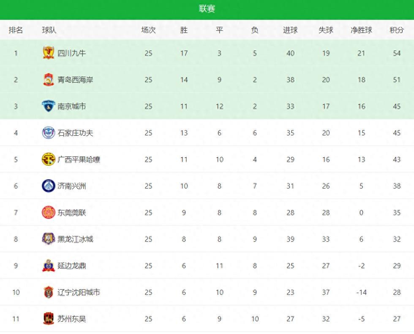Open the 石家庄功夫 team name link
The height and width of the screenshot is (334, 414).
[75, 133]
